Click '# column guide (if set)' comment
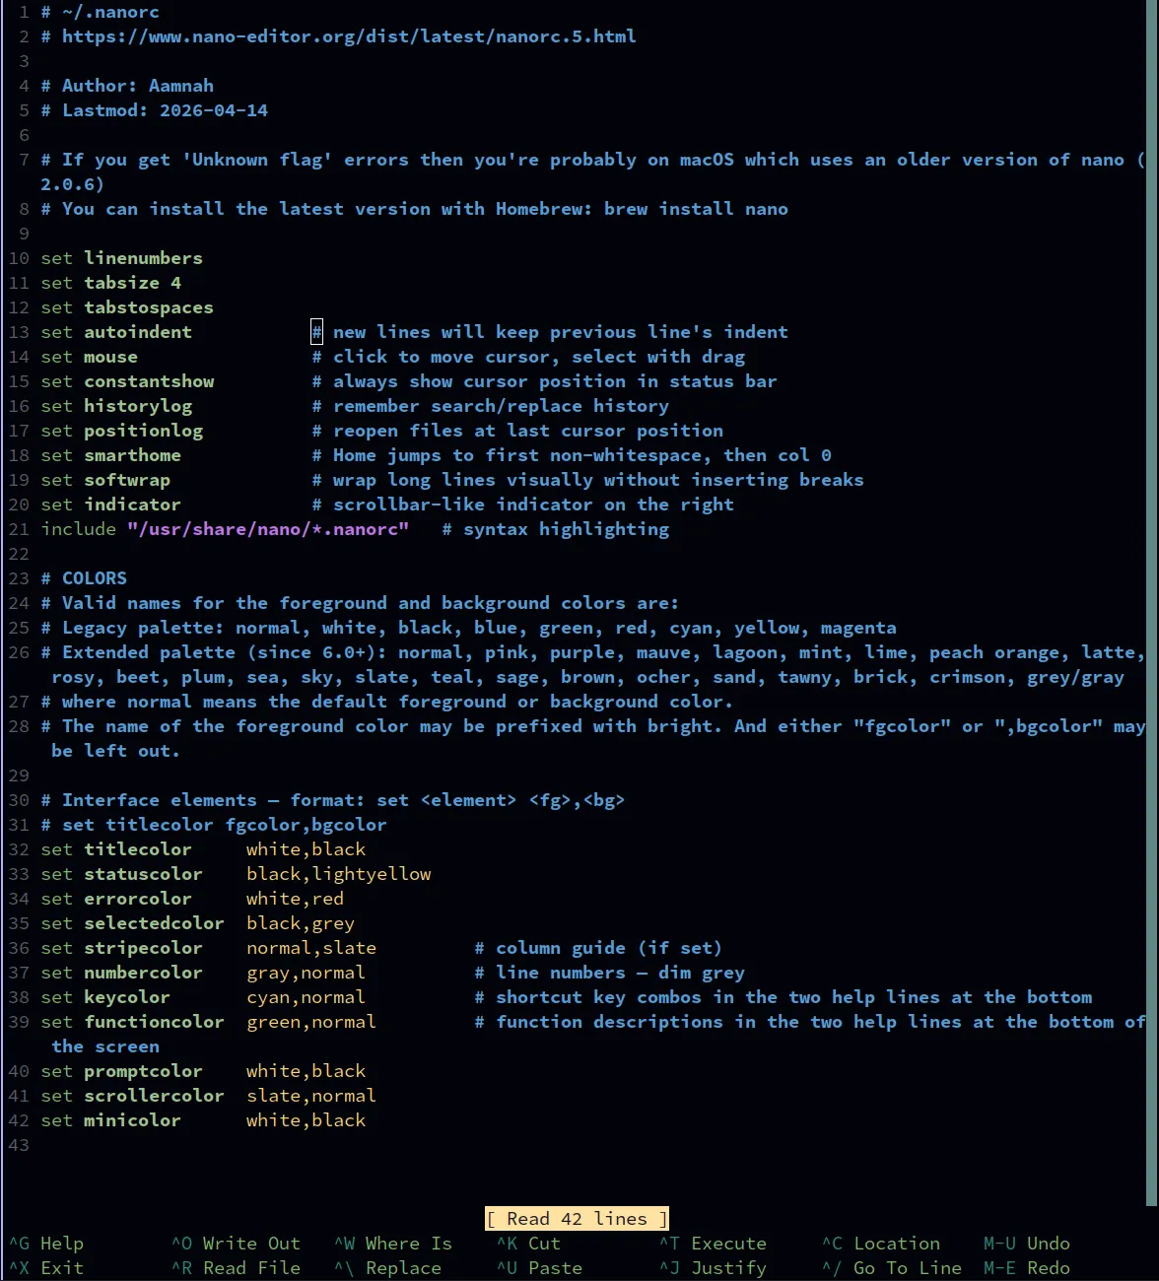This screenshot has width=1159, height=1281. 599,948
